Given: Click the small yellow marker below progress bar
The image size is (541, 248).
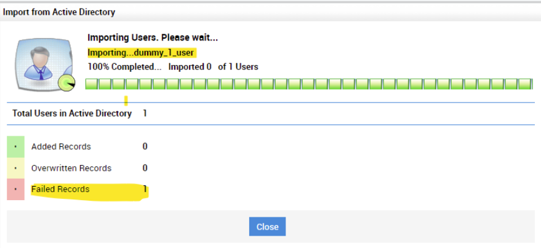Looking at the screenshot, I should coord(126,100).
